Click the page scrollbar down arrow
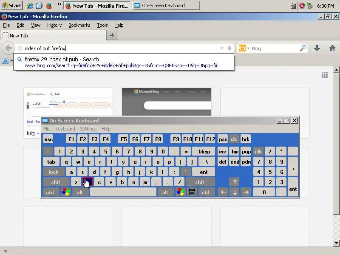The height and width of the screenshot is (255, 340). tap(336, 243)
